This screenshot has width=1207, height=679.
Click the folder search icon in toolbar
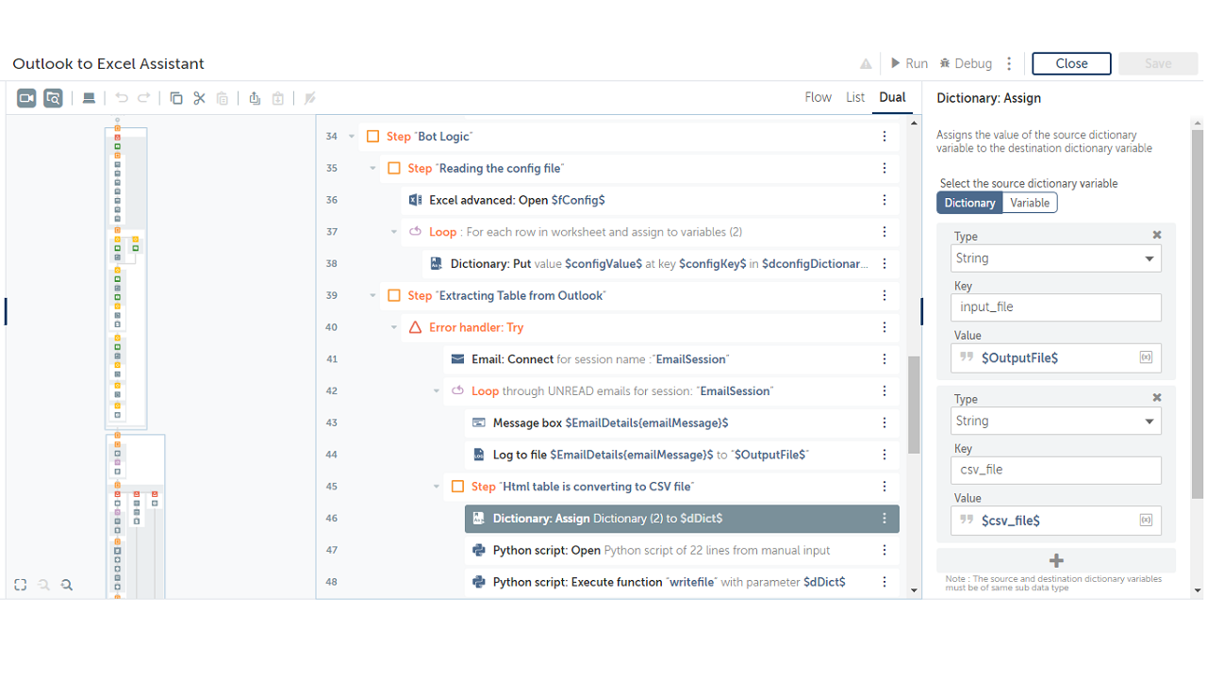pyautogui.click(x=54, y=98)
